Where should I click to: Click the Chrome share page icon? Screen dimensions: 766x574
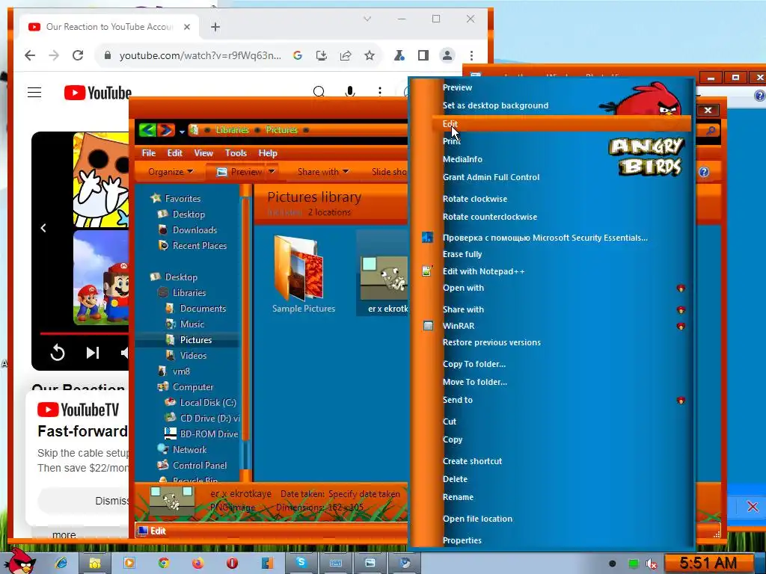[x=346, y=55]
